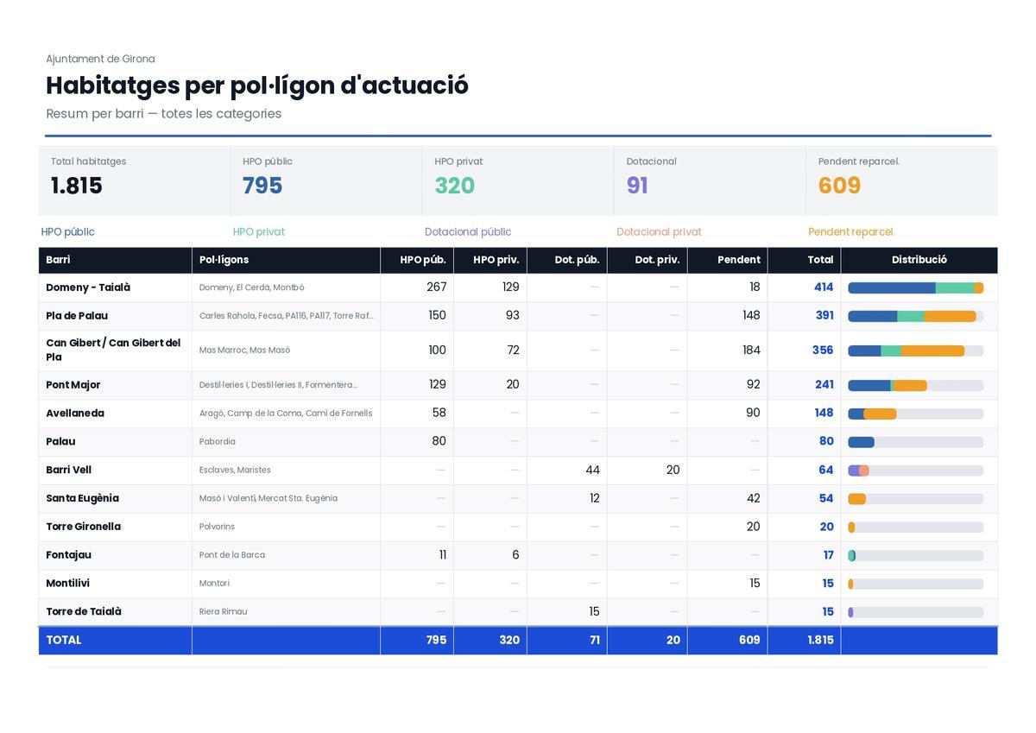1036x733 pixels.
Task: Click the Distribució column header
Action: [x=919, y=260]
